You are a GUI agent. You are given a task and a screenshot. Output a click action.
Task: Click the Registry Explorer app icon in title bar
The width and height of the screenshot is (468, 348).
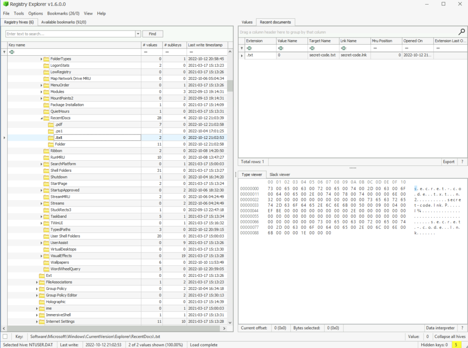(5, 4)
